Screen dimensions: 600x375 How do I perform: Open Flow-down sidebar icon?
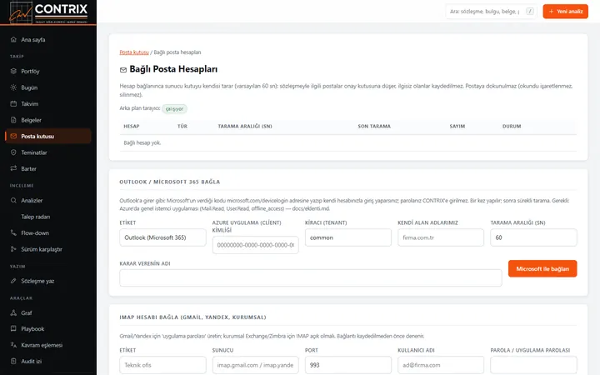pyautogui.click(x=13, y=232)
